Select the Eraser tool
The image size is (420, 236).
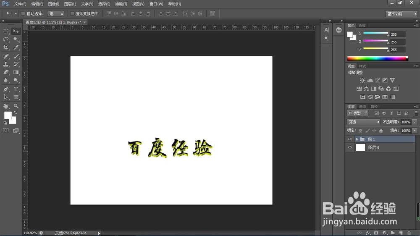(x=6, y=72)
